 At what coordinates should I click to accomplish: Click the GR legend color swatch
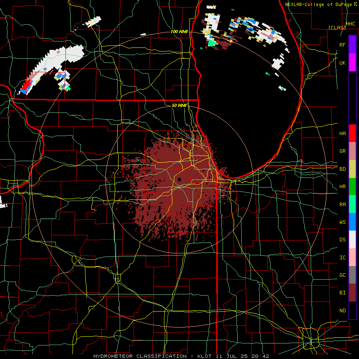click(x=352, y=151)
